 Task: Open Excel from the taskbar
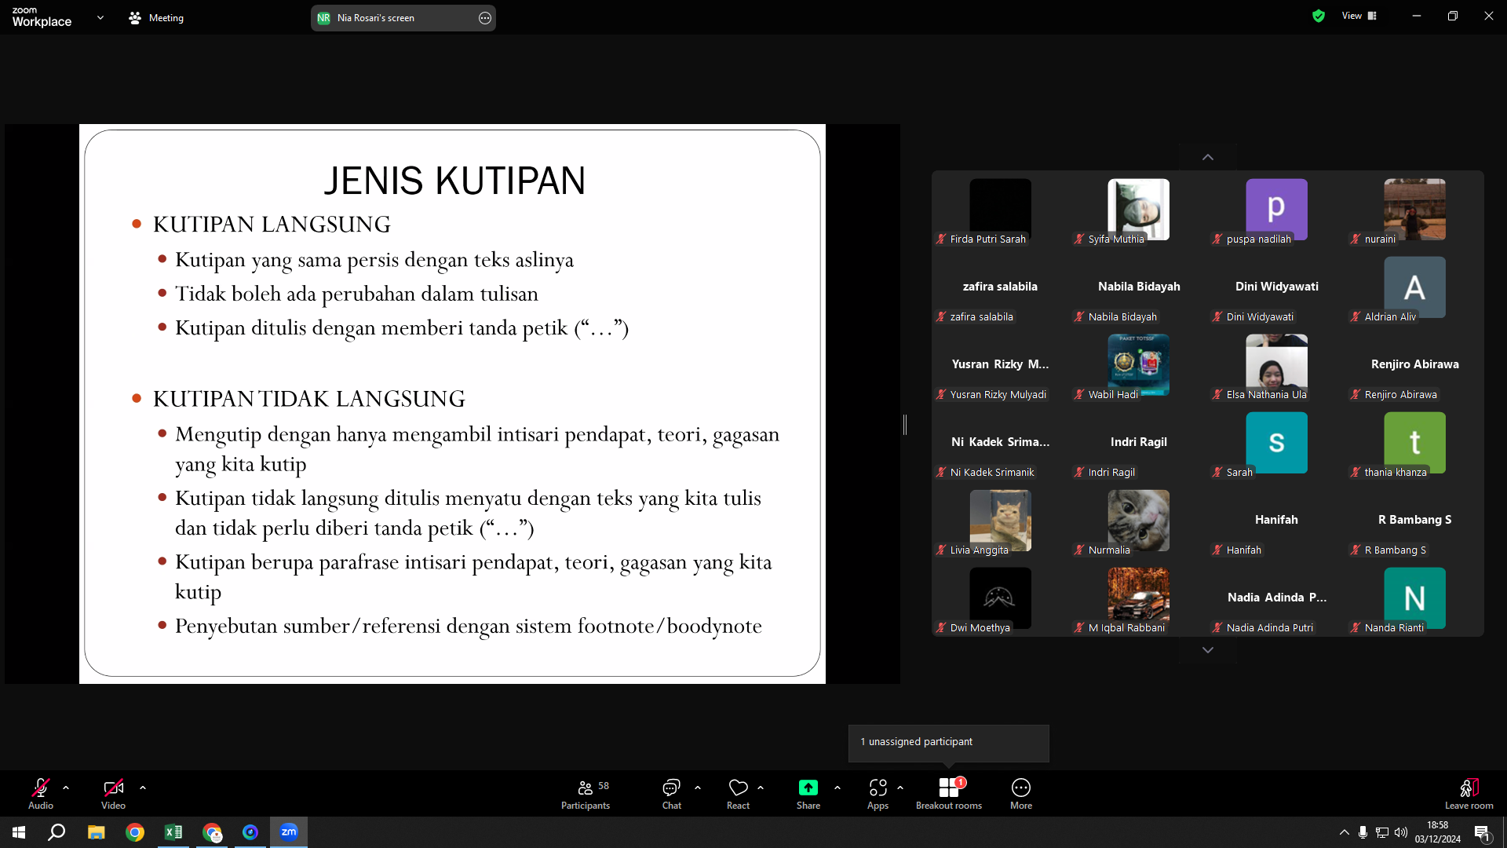point(173,832)
